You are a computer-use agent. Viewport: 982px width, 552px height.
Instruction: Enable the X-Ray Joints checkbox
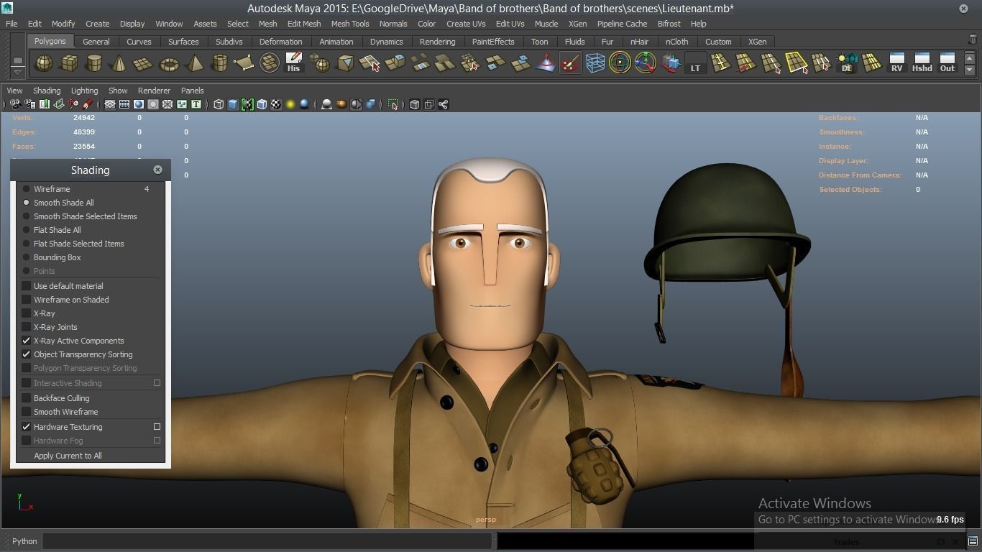point(27,327)
